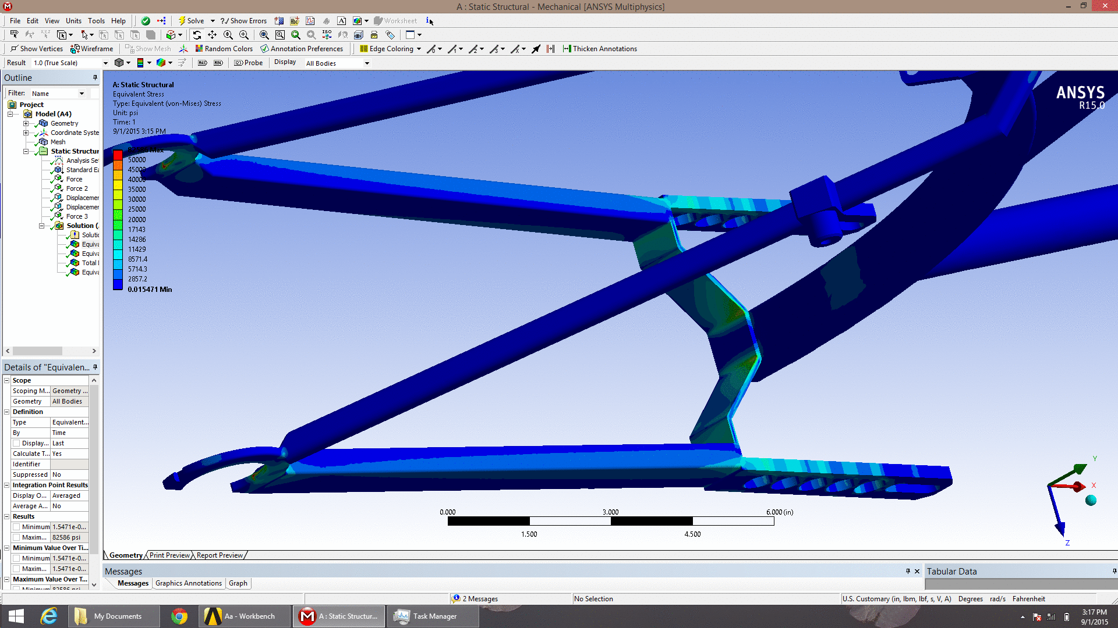Click Annotation Preferences

pyautogui.click(x=302, y=49)
